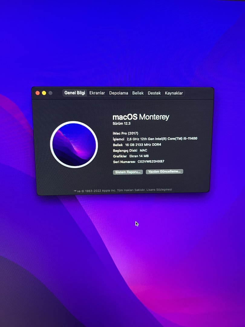The height and width of the screenshot is (327, 245).
Task: Click the macOS Monterey circular logo
Action: 74,144
